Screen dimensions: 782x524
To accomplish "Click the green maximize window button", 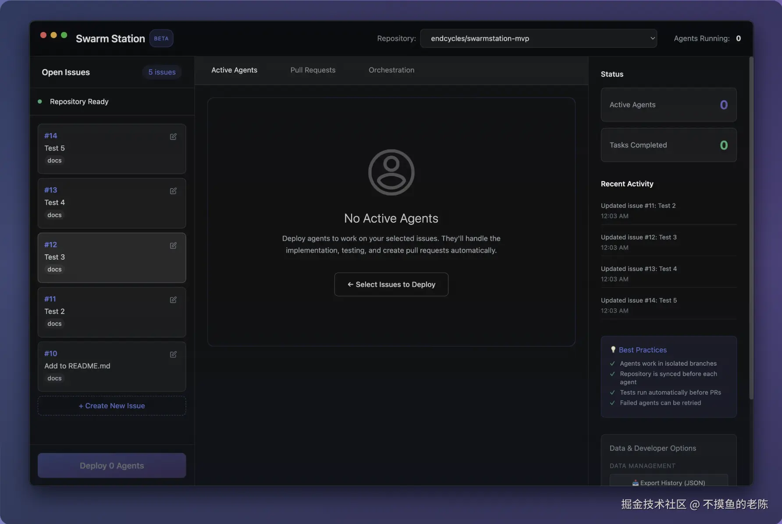I will (64, 35).
